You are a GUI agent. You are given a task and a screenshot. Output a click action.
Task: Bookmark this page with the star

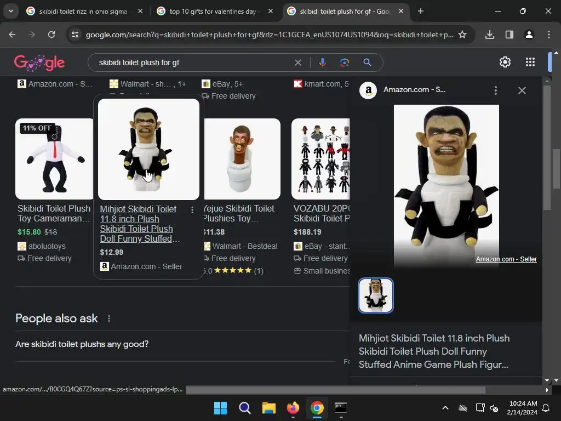click(462, 35)
